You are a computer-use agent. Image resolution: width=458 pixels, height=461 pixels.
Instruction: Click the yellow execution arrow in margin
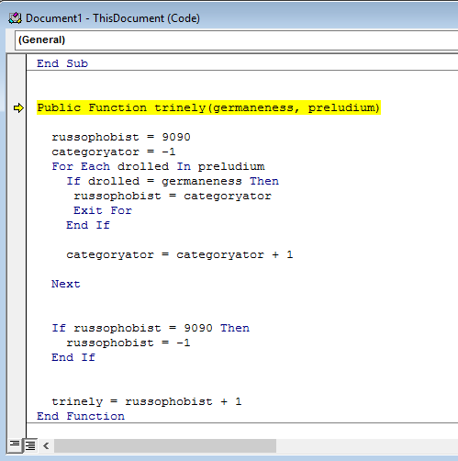pos(18,108)
